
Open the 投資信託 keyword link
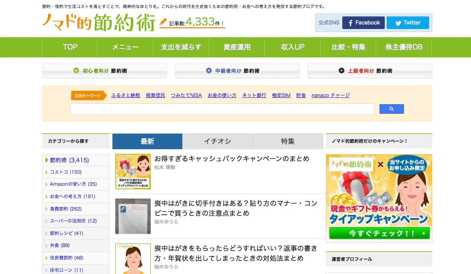click(155, 95)
